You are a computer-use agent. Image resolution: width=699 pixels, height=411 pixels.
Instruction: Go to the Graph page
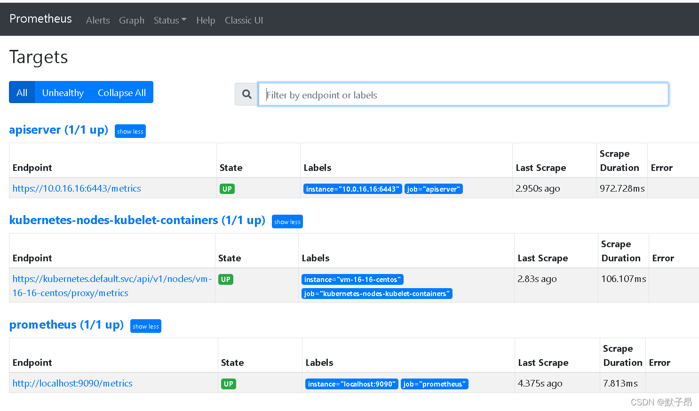[132, 20]
